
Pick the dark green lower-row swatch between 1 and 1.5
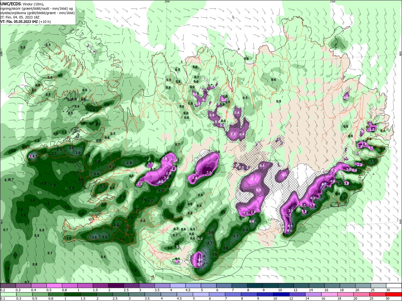[72, 294]
